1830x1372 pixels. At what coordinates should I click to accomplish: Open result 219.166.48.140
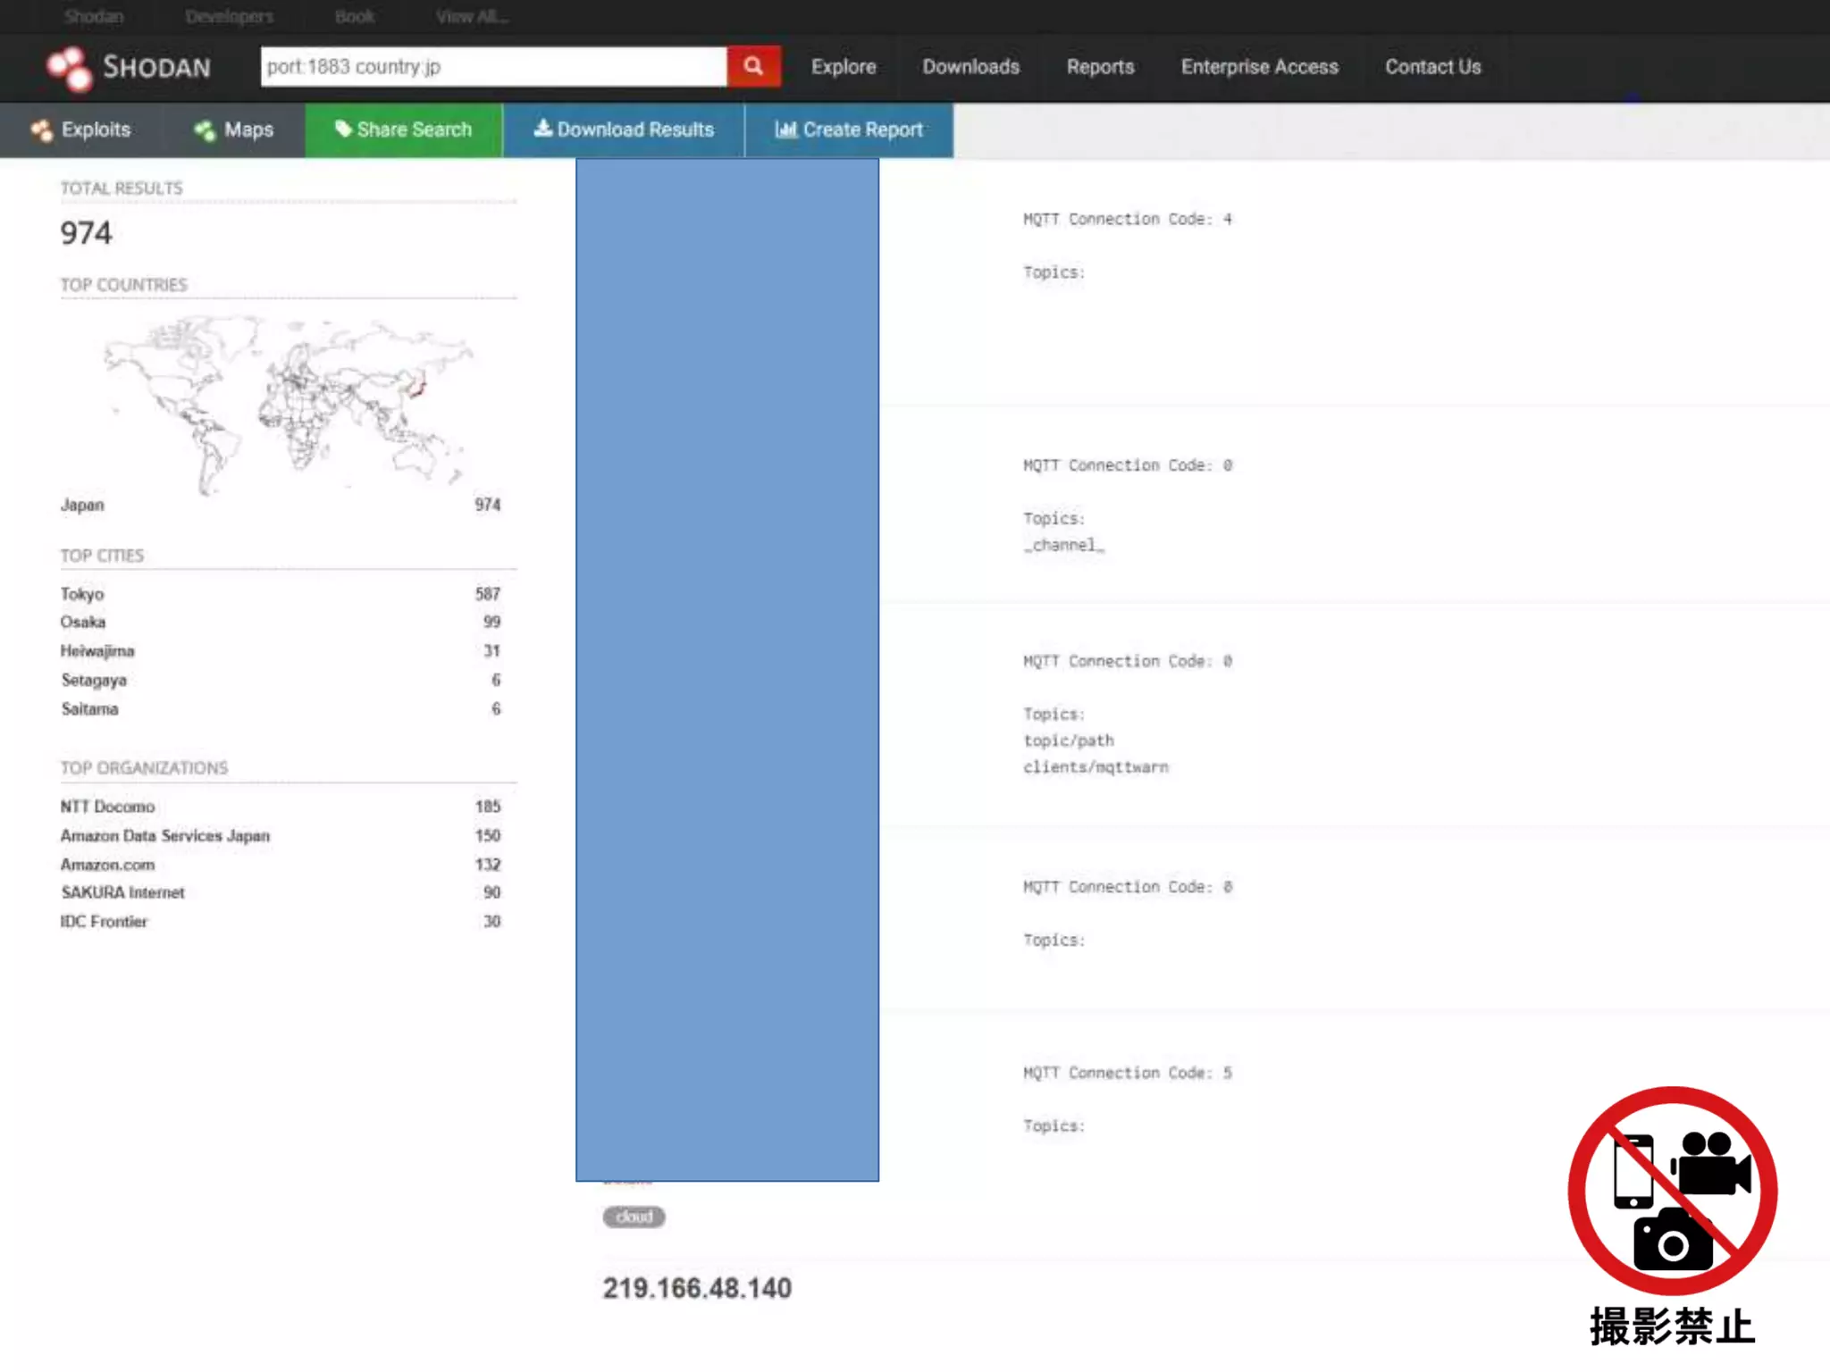(697, 1288)
